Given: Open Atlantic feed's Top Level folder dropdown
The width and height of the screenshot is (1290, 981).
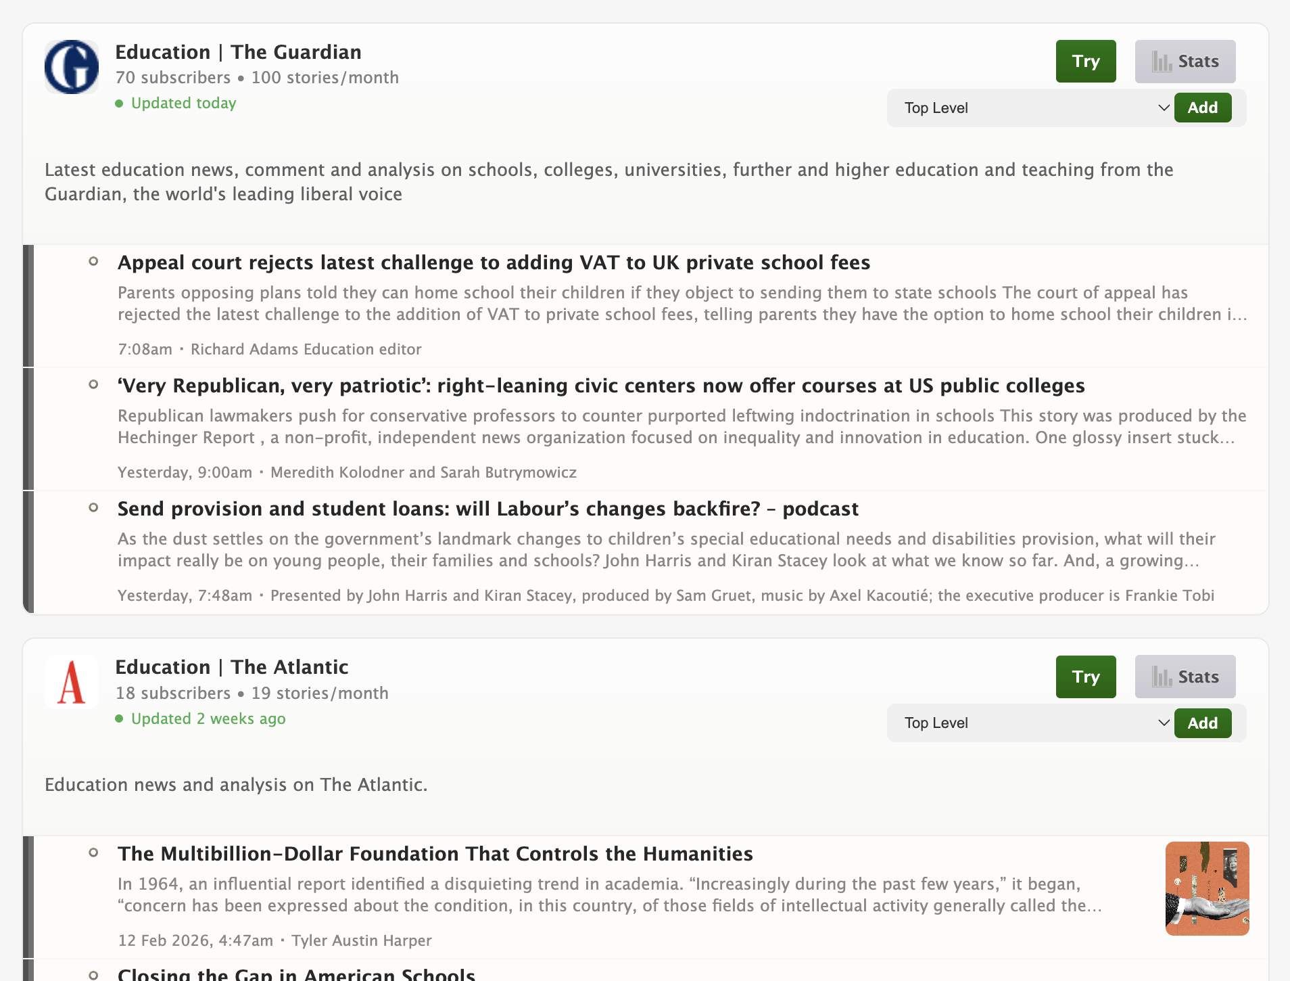Looking at the screenshot, I should 1030,723.
